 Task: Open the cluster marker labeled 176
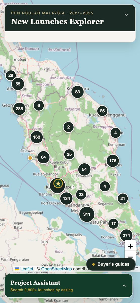click(x=113, y=161)
